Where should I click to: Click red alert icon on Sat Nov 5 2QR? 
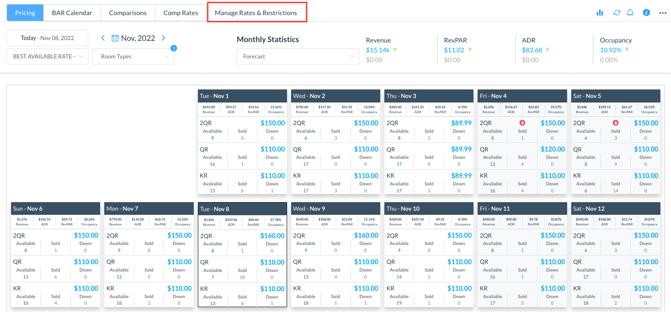[615, 123]
